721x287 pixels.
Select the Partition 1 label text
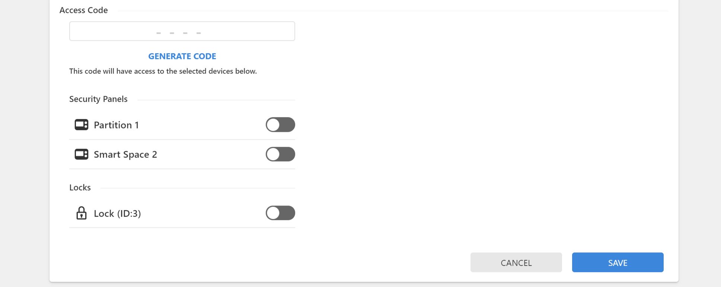pos(116,125)
